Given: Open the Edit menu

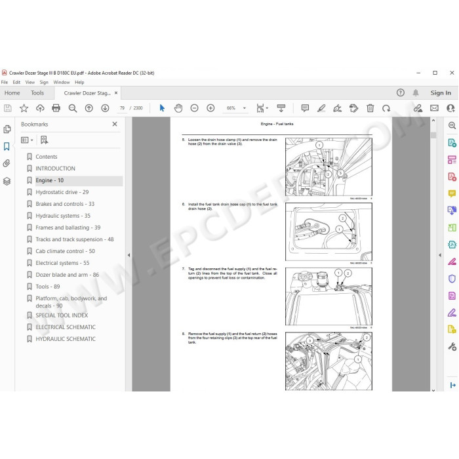Looking at the screenshot, I should (x=16, y=82).
